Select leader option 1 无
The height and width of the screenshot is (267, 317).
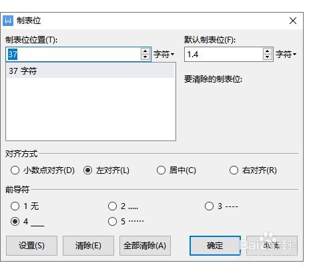pyautogui.click(x=25, y=206)
